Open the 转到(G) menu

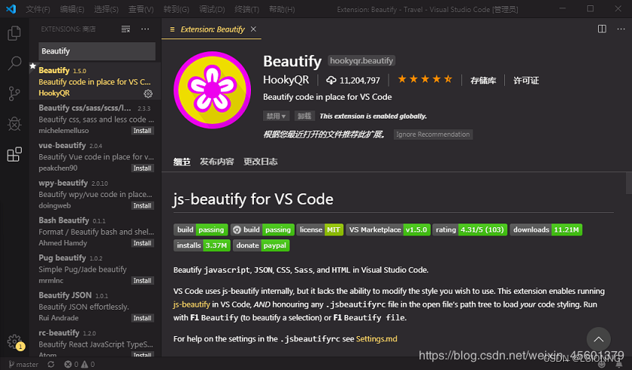click(x=176, y=9)
